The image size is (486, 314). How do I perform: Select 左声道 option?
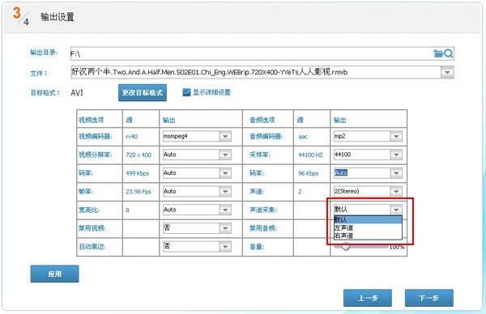coord(368,227)
